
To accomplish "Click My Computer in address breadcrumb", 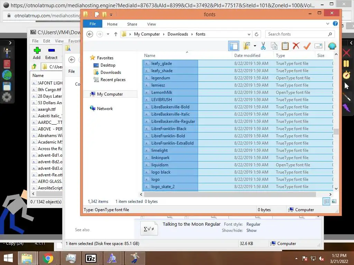I will click(147, 34).
